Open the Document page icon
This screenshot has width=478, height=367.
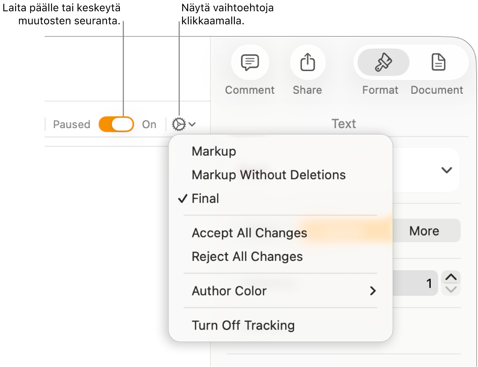(x=438, y=62)
